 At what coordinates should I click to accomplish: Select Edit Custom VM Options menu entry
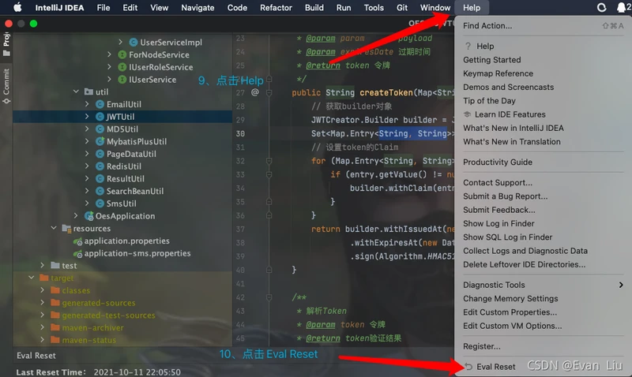512,326
